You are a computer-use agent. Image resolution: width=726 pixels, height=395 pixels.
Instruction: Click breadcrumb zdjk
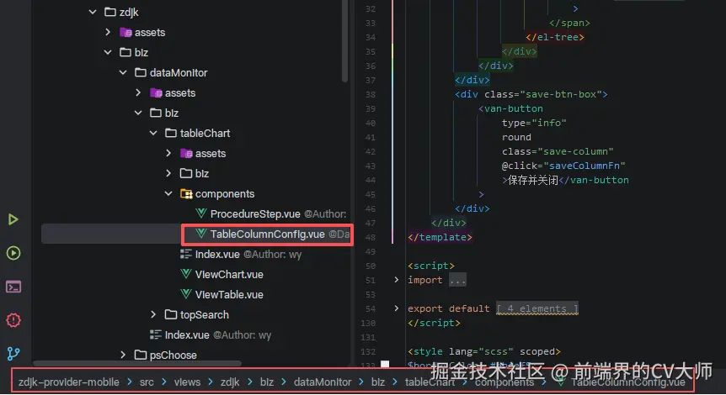(230, 382)
